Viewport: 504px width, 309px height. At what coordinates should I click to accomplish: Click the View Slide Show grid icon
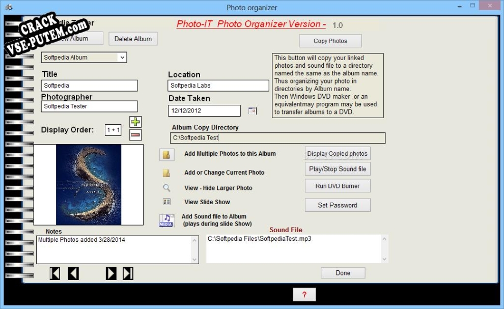coord(166,202)
